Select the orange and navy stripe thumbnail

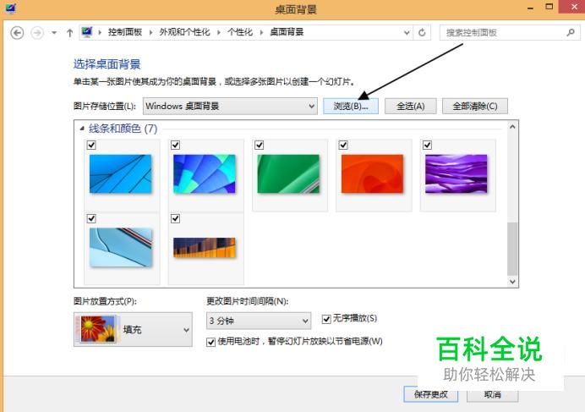tap(205, 247)
